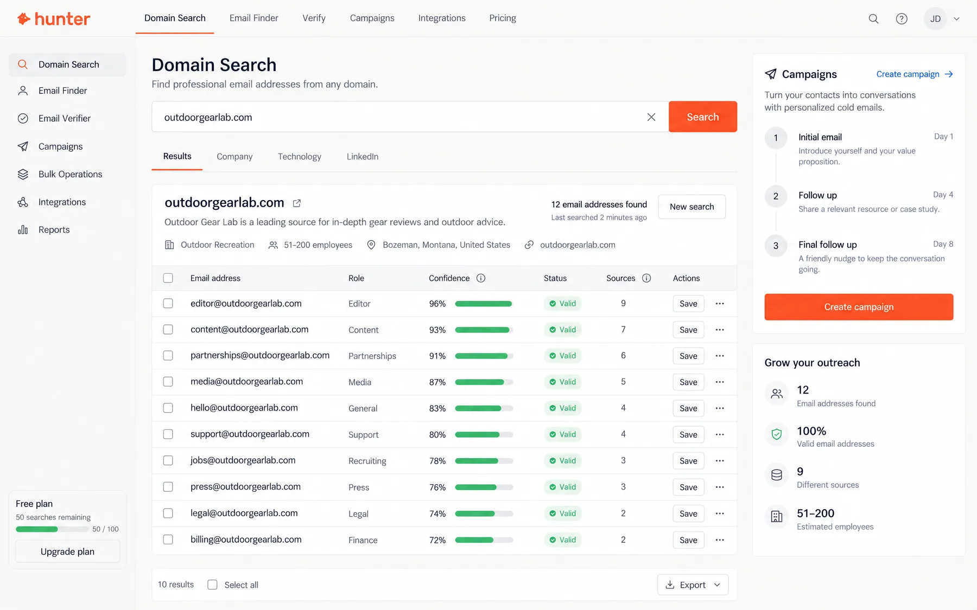Open the help question mark icon
This screenshot has width=977, height=610.
[902, 18]
